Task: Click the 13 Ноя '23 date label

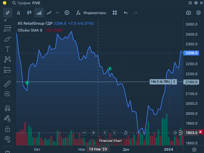Action: (98, 149)
